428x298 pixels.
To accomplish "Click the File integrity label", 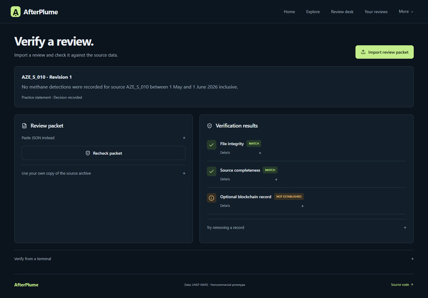I will (x=232, y=144).
